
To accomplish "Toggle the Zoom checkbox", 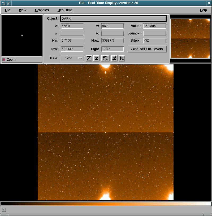I will 4,60.
